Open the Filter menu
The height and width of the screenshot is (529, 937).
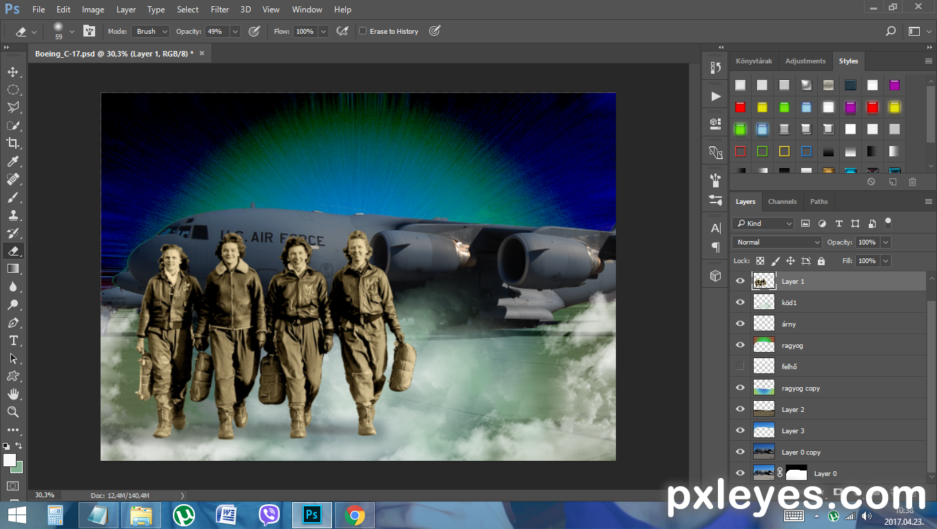point(220,10)
